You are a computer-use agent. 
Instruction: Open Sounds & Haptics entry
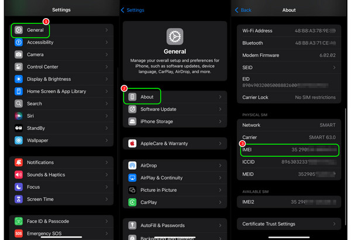coord(61,174)
